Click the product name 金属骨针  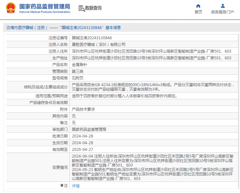[79, 64]
